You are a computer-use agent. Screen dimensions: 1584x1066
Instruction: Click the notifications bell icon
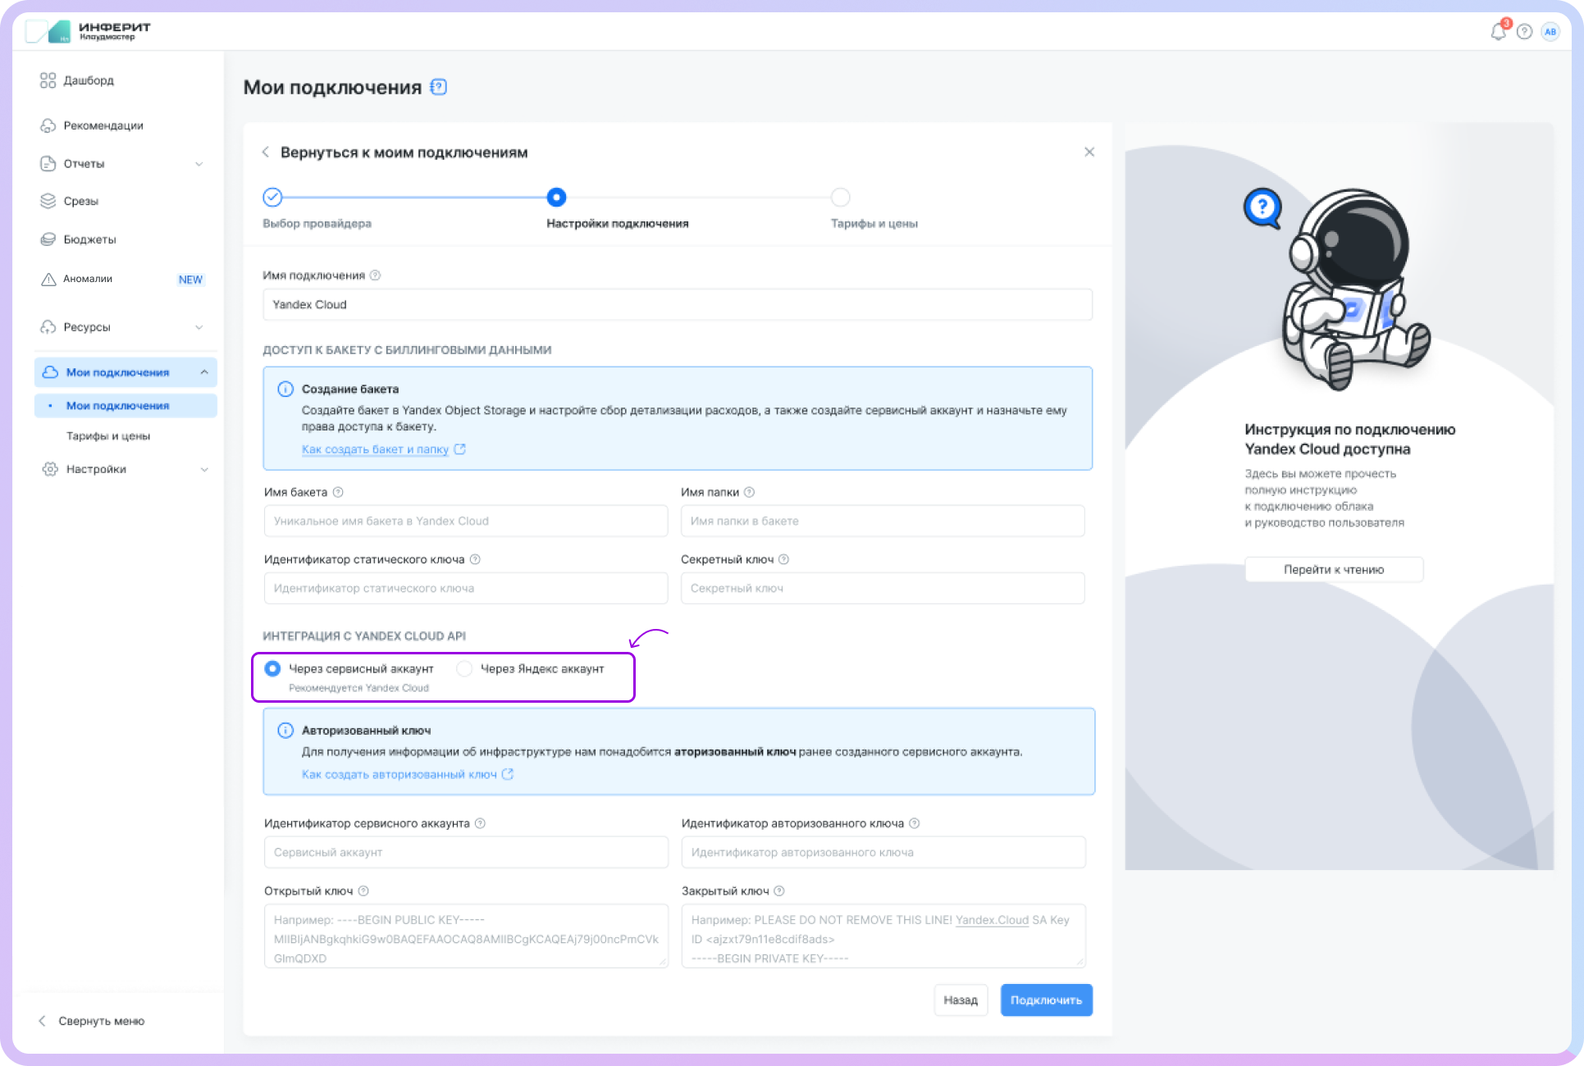point(1498,32)
